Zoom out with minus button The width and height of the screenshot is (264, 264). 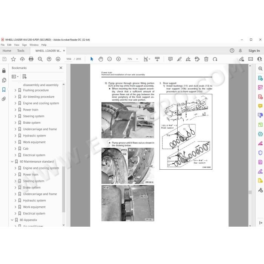coord(110,59)
